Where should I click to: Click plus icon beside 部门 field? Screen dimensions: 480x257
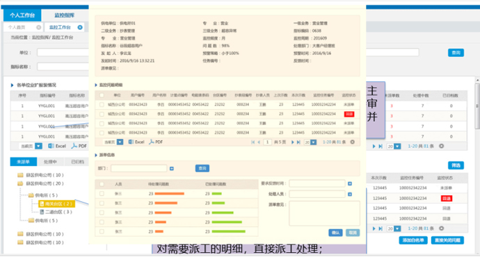[x=172, y=168]
